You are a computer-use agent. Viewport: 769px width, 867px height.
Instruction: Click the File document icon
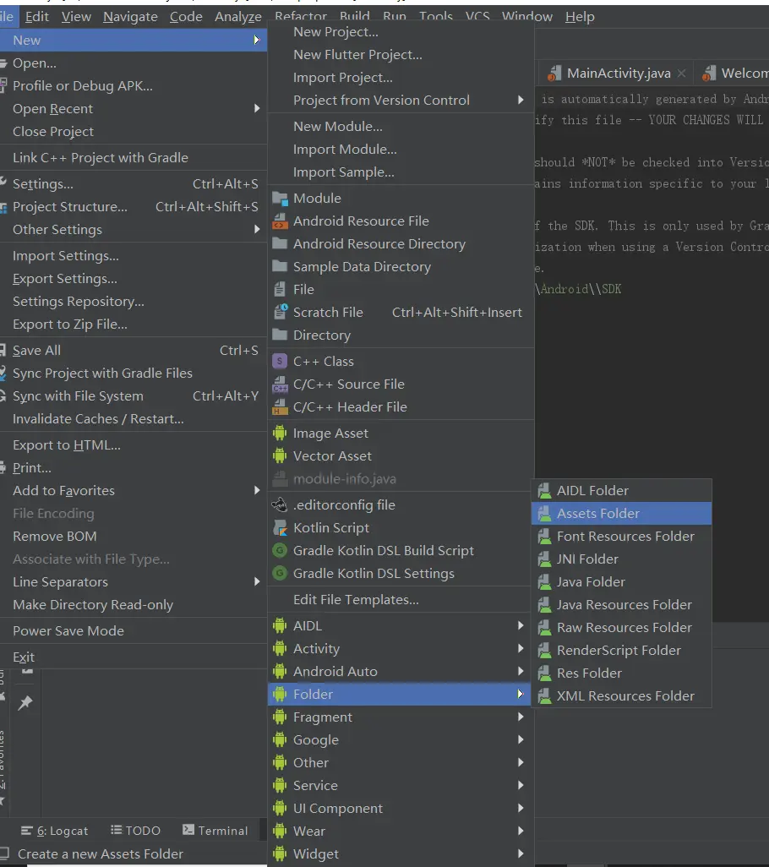tap(281, 289)
